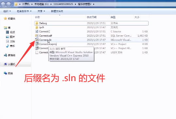This screenshot has width=176, height=119.
Task: Click the 1,492 KB size cell
Action: [x=143, y=36]
